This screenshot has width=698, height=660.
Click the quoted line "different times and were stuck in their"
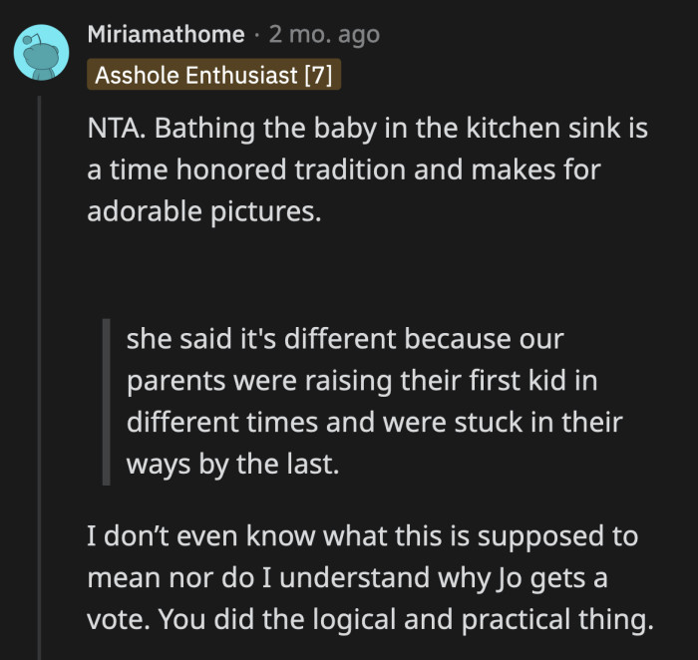374,422
